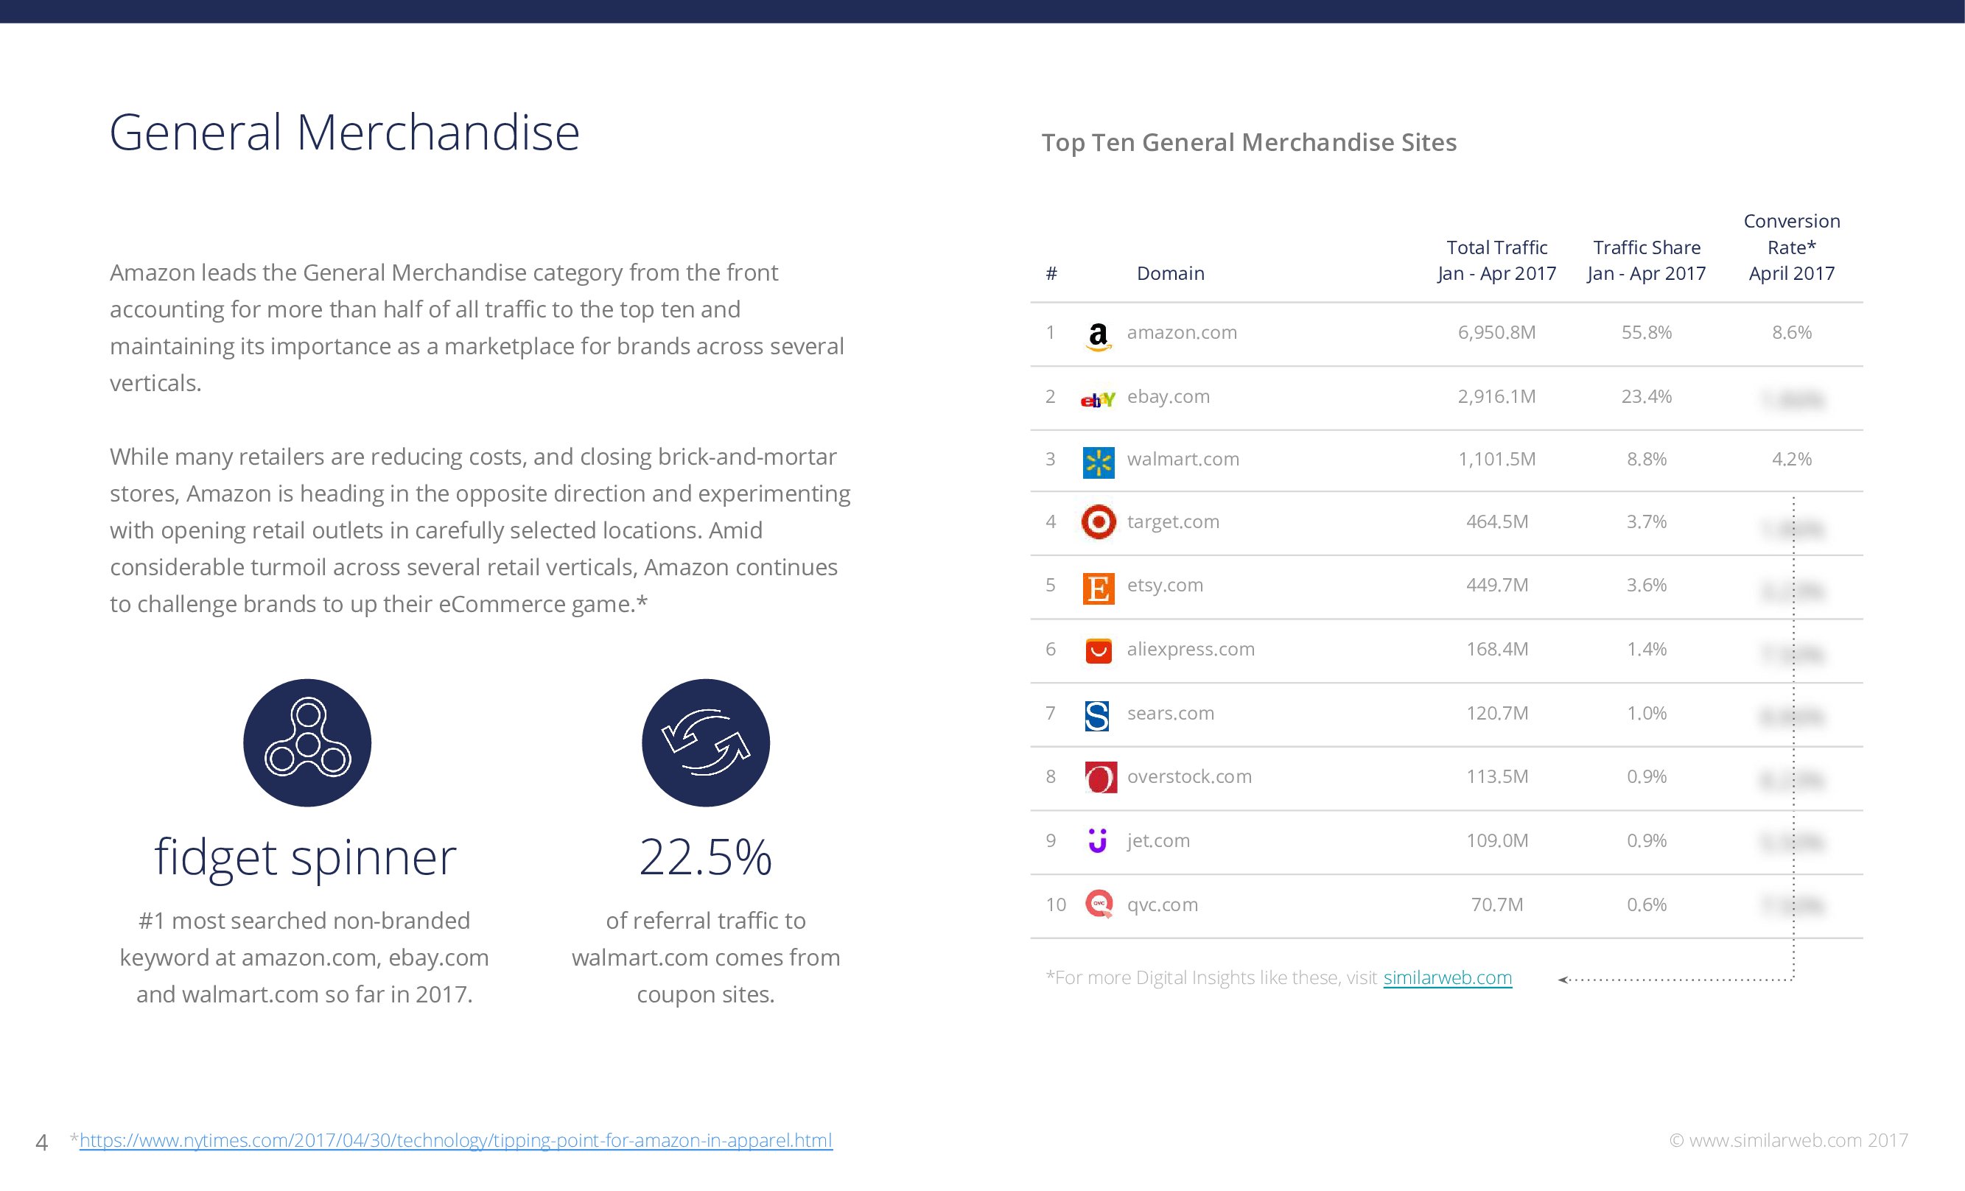Click the Jet purple smile logo
The image size is (1965, 1191).
pos(1098,840)
